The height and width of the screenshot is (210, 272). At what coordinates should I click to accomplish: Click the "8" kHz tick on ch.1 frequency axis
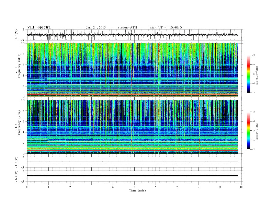24,54
